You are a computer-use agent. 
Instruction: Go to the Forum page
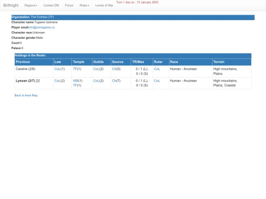69,5
